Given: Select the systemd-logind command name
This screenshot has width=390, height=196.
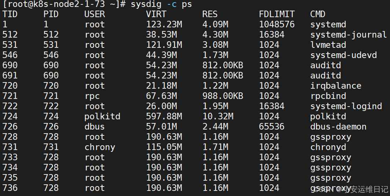Looking at the screenshot, I should point(346,106).
